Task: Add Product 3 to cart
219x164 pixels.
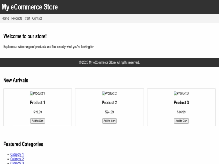Action: tap(181, 121)
